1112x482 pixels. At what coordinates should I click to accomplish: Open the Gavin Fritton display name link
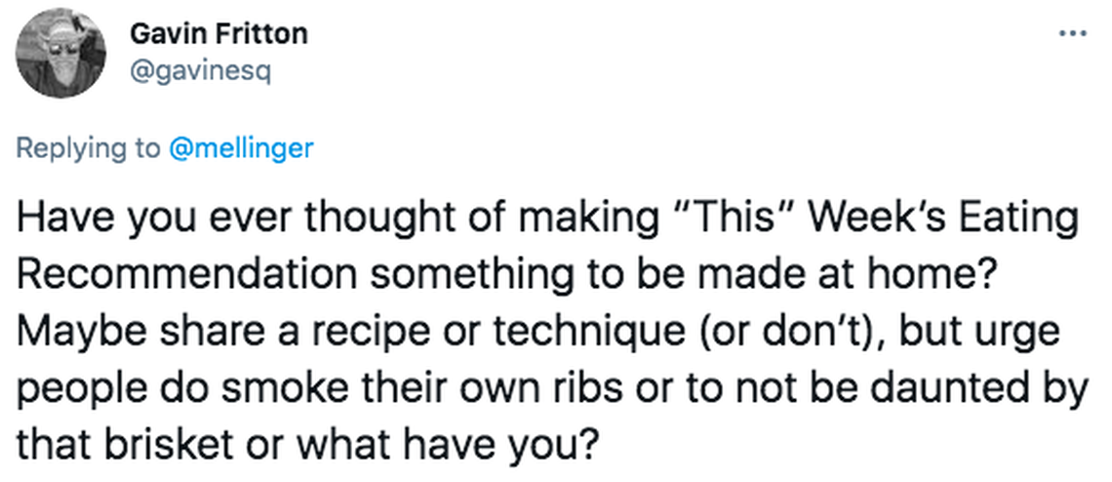(218, 34)
